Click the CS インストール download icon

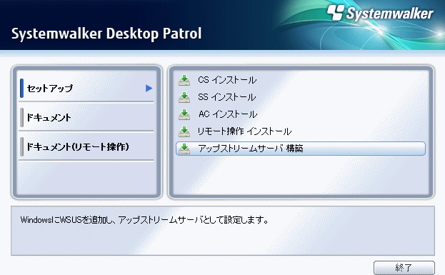(184, 80)
